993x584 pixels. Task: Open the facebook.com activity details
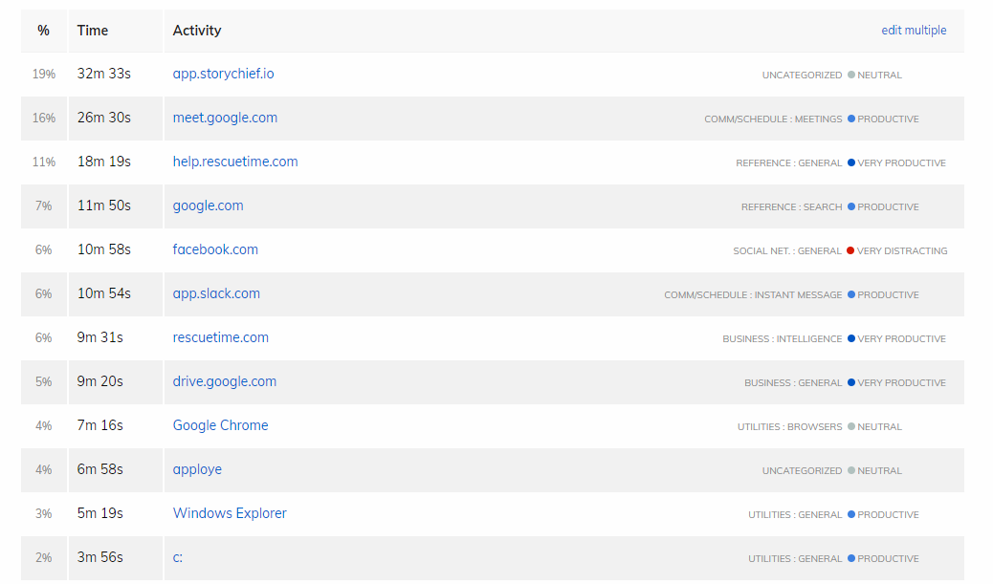pyautogui.click(x=215, y=249)
